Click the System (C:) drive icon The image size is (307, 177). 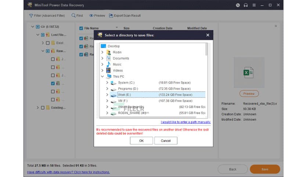coord(113,83)
